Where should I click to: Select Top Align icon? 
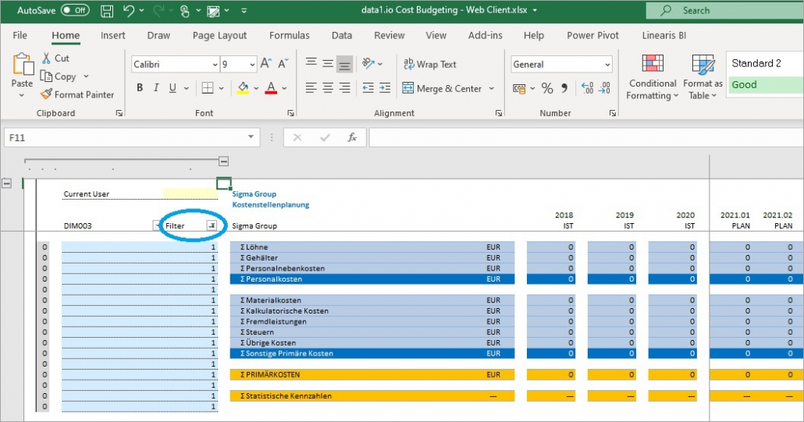(311, 63)
